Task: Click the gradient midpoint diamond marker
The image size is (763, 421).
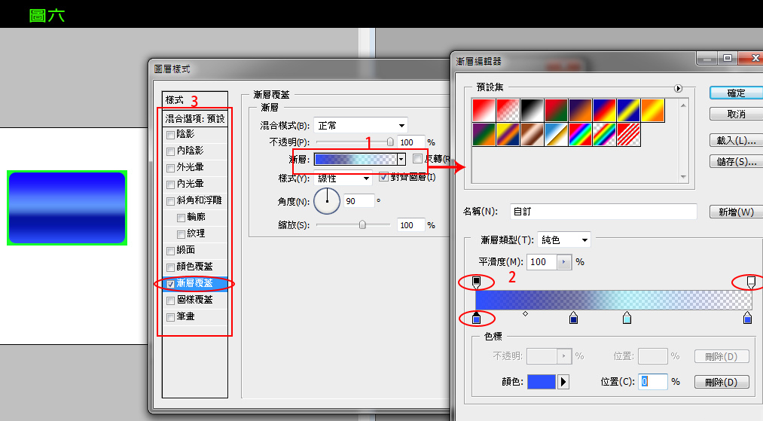Action: pyautogui.click(x=525, y=314)
